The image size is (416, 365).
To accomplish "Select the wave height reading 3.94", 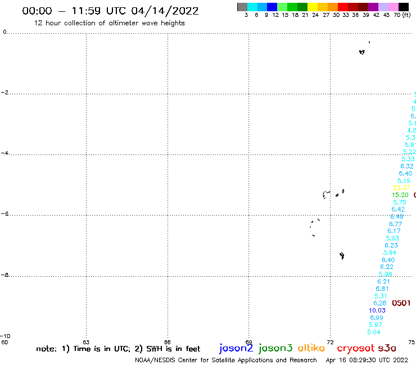I will tap(390, 253).
